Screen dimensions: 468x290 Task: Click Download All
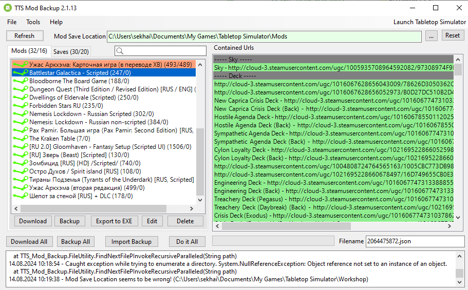click(x=29, y=242)
